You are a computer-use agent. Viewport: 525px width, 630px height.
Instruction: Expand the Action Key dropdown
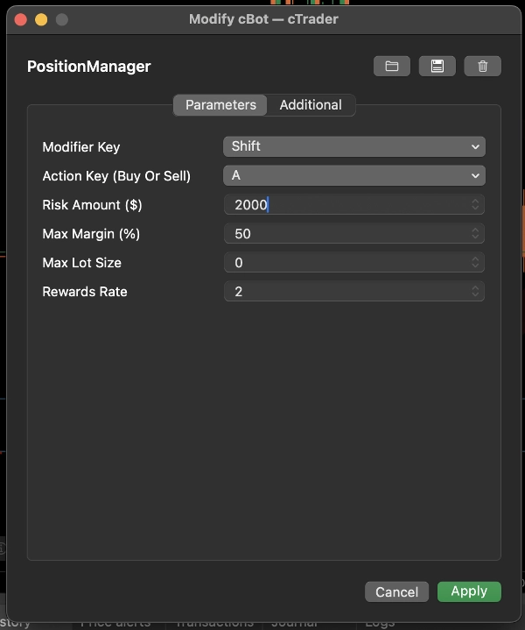[353, 175]
